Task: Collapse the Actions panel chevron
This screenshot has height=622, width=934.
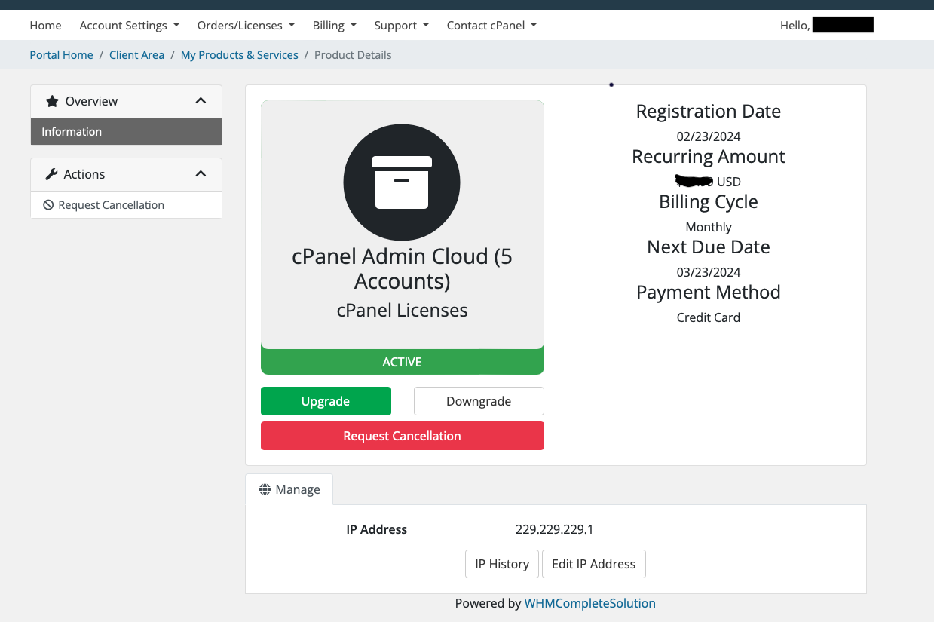Action: tap(201, 174)
